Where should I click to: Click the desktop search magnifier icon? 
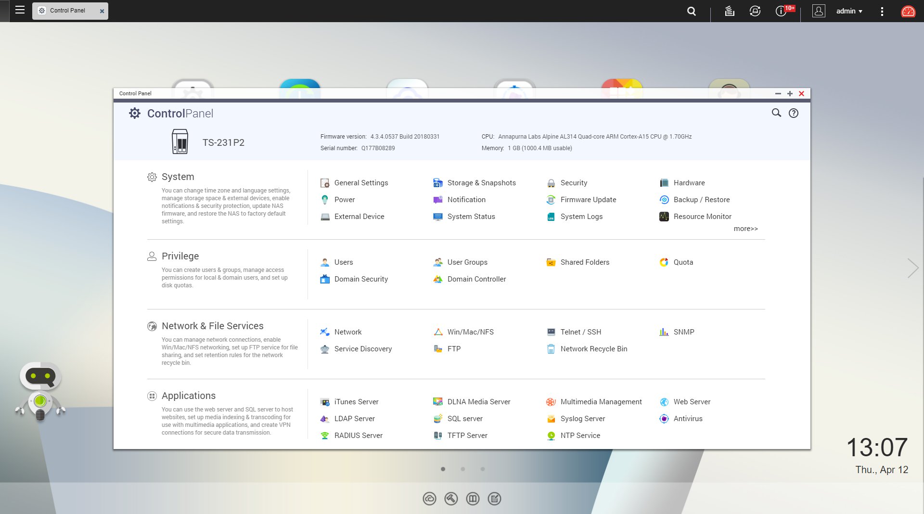[x=692, y=11]
